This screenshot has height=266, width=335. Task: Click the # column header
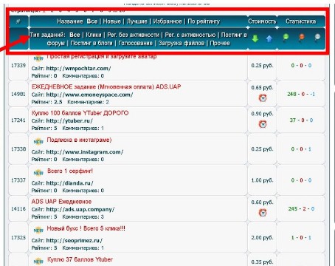(18, 21)
